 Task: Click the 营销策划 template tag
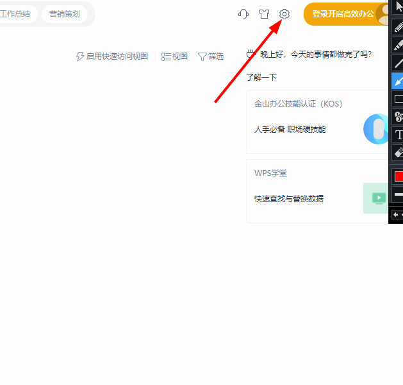(65, 14)
